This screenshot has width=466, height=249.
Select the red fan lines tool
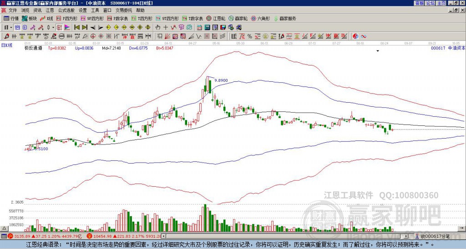tap(167, 36)
